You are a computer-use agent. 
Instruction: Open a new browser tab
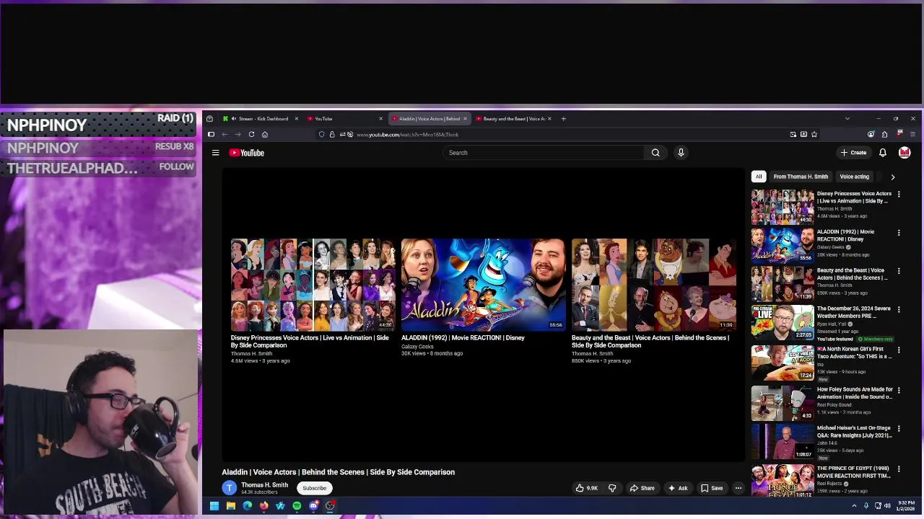pyautogui.click(x=564, y=119)
